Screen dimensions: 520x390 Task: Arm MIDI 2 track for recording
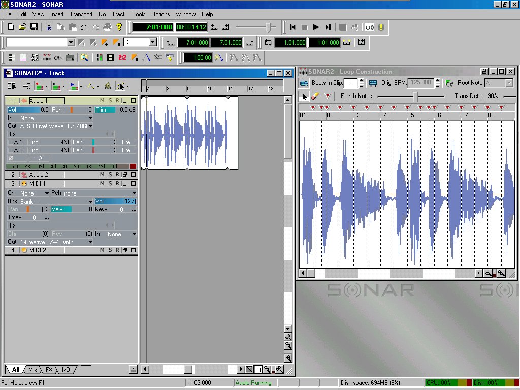pyautogui.click(x=117, y=250)
